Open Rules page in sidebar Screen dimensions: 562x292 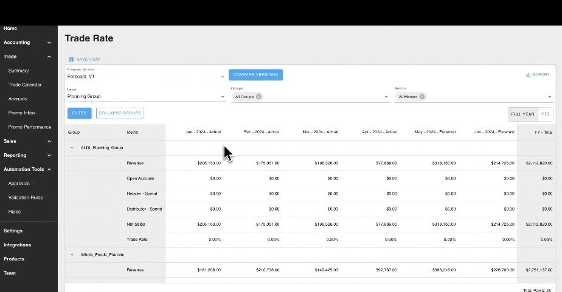[15, 212]
